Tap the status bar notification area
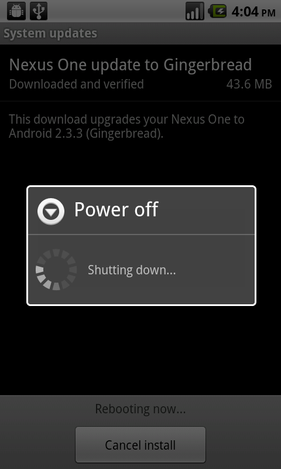Screen dimensions: 281x469 [116, 11]
